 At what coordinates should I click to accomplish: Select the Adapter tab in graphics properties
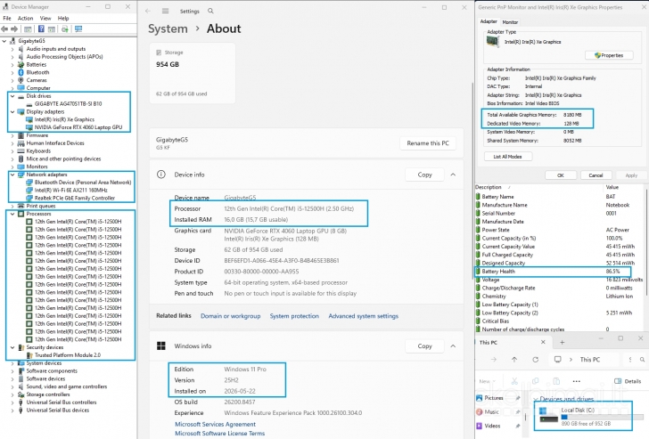click(489, 21)
